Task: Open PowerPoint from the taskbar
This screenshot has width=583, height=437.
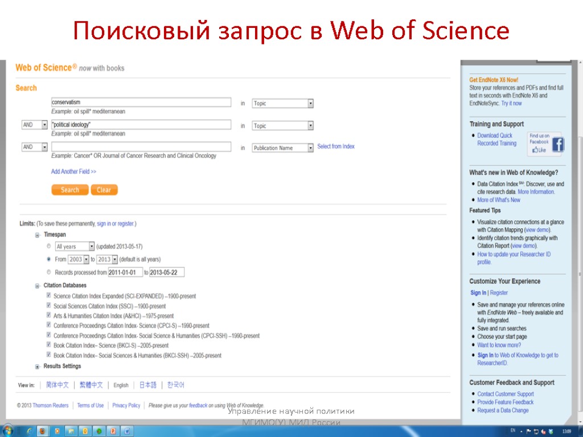Action: click(x=113, y=431)
